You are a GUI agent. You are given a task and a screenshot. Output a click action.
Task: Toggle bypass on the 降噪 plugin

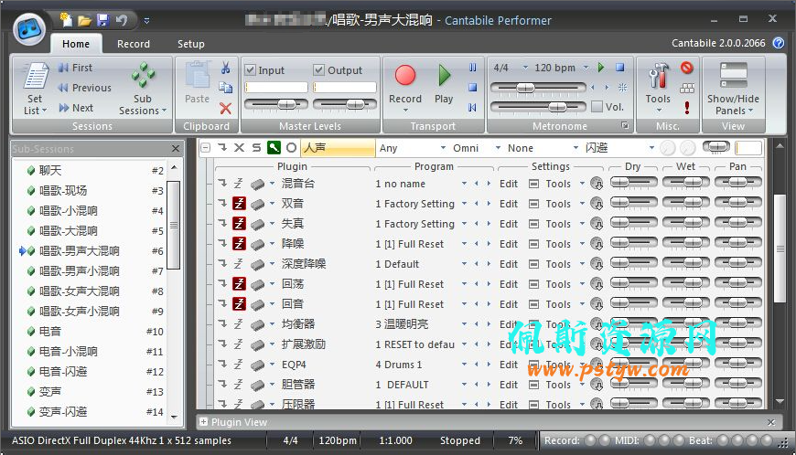pyautogui.click(x=239, y=244)
